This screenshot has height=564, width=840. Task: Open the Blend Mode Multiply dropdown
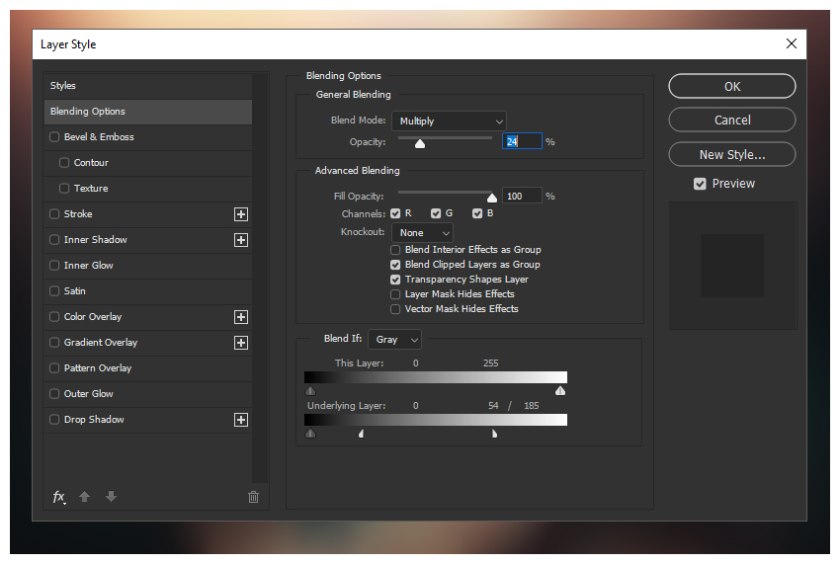coord(449,121)
